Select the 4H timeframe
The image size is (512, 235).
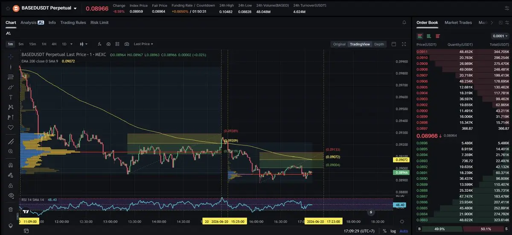point(54,44)
